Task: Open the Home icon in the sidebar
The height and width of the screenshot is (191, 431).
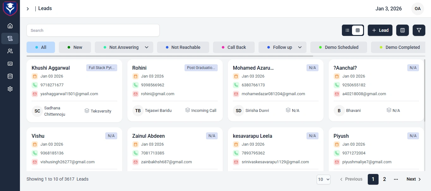Action: click(10, 26)
